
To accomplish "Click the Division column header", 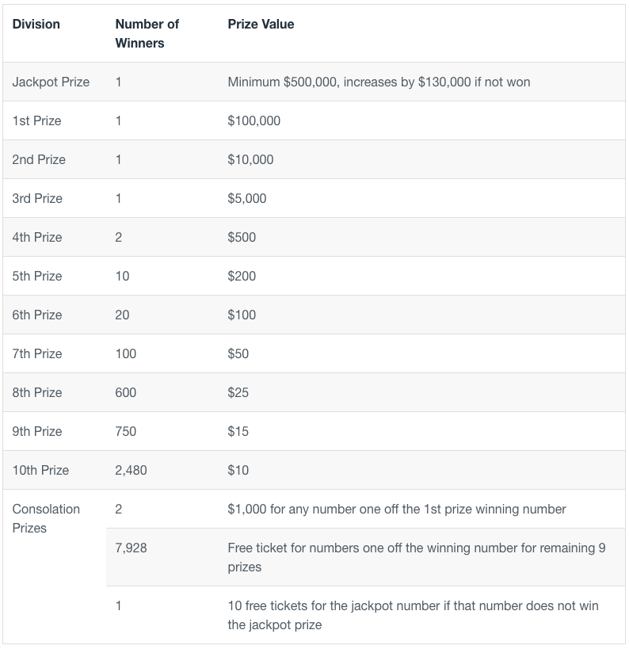I will (x=36, y=25).
